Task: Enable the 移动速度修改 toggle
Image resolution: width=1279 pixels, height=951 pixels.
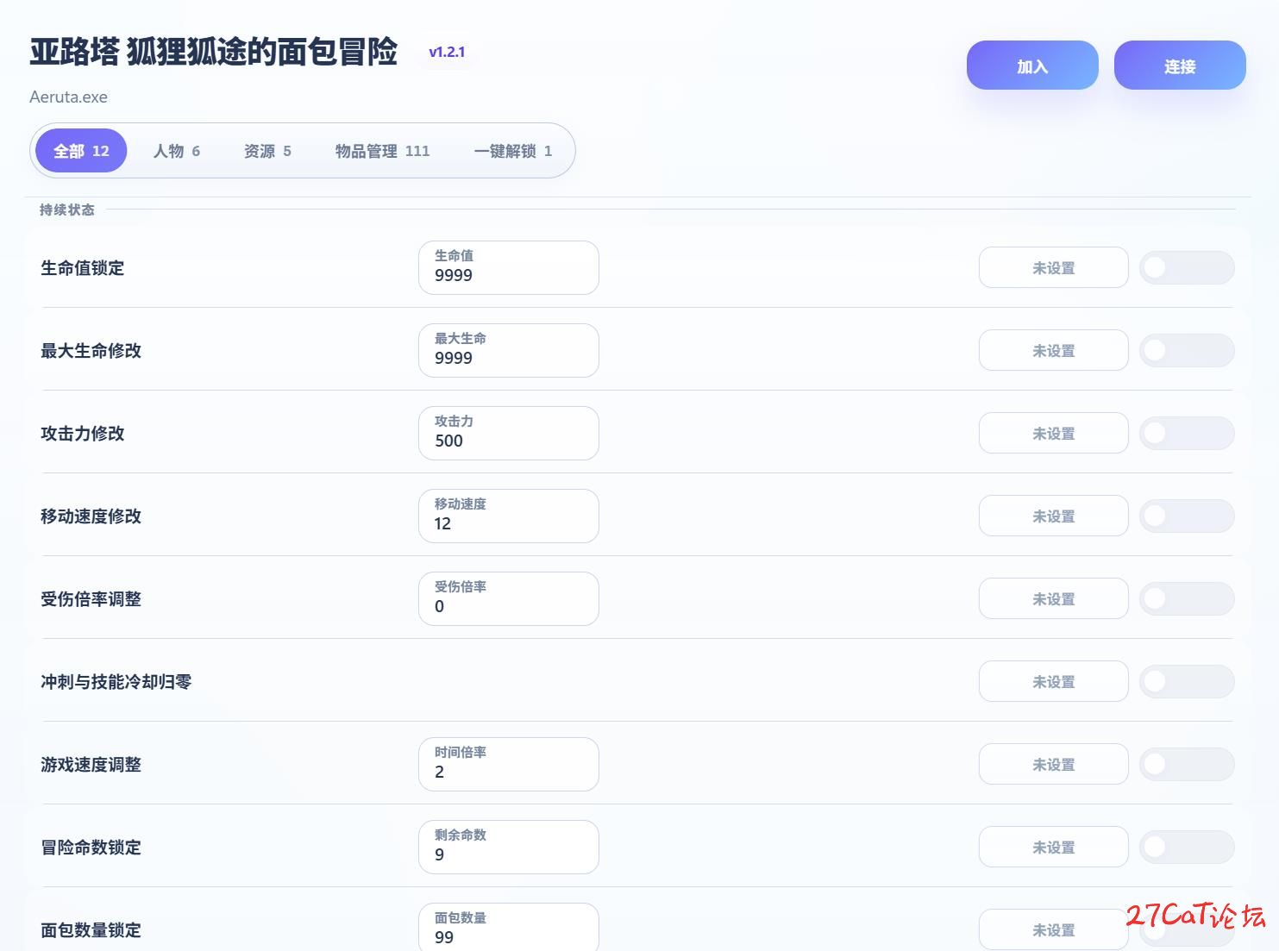Action: (x=1186, y=516)
